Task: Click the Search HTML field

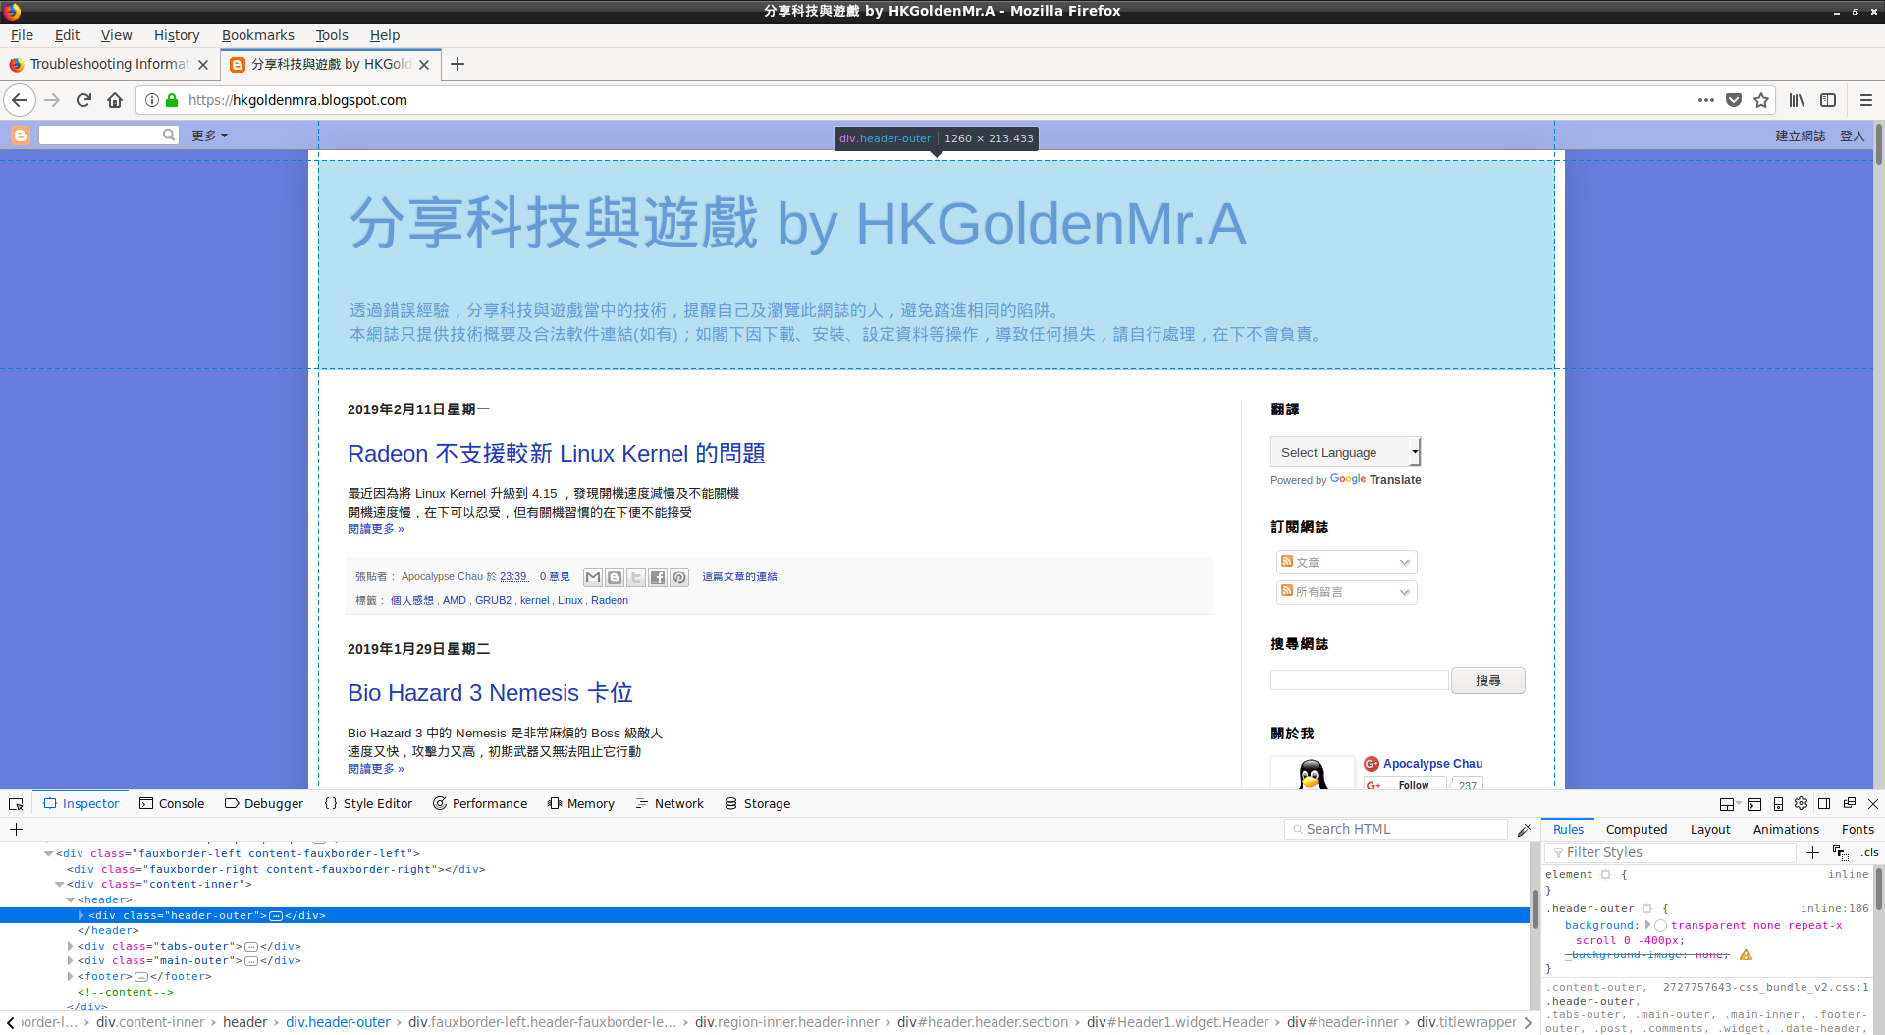Action: (1396, 829)
